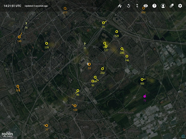This screenshot has width=186, height=139.
Task: Select orange track marker 227
Action: coord(65,8)
